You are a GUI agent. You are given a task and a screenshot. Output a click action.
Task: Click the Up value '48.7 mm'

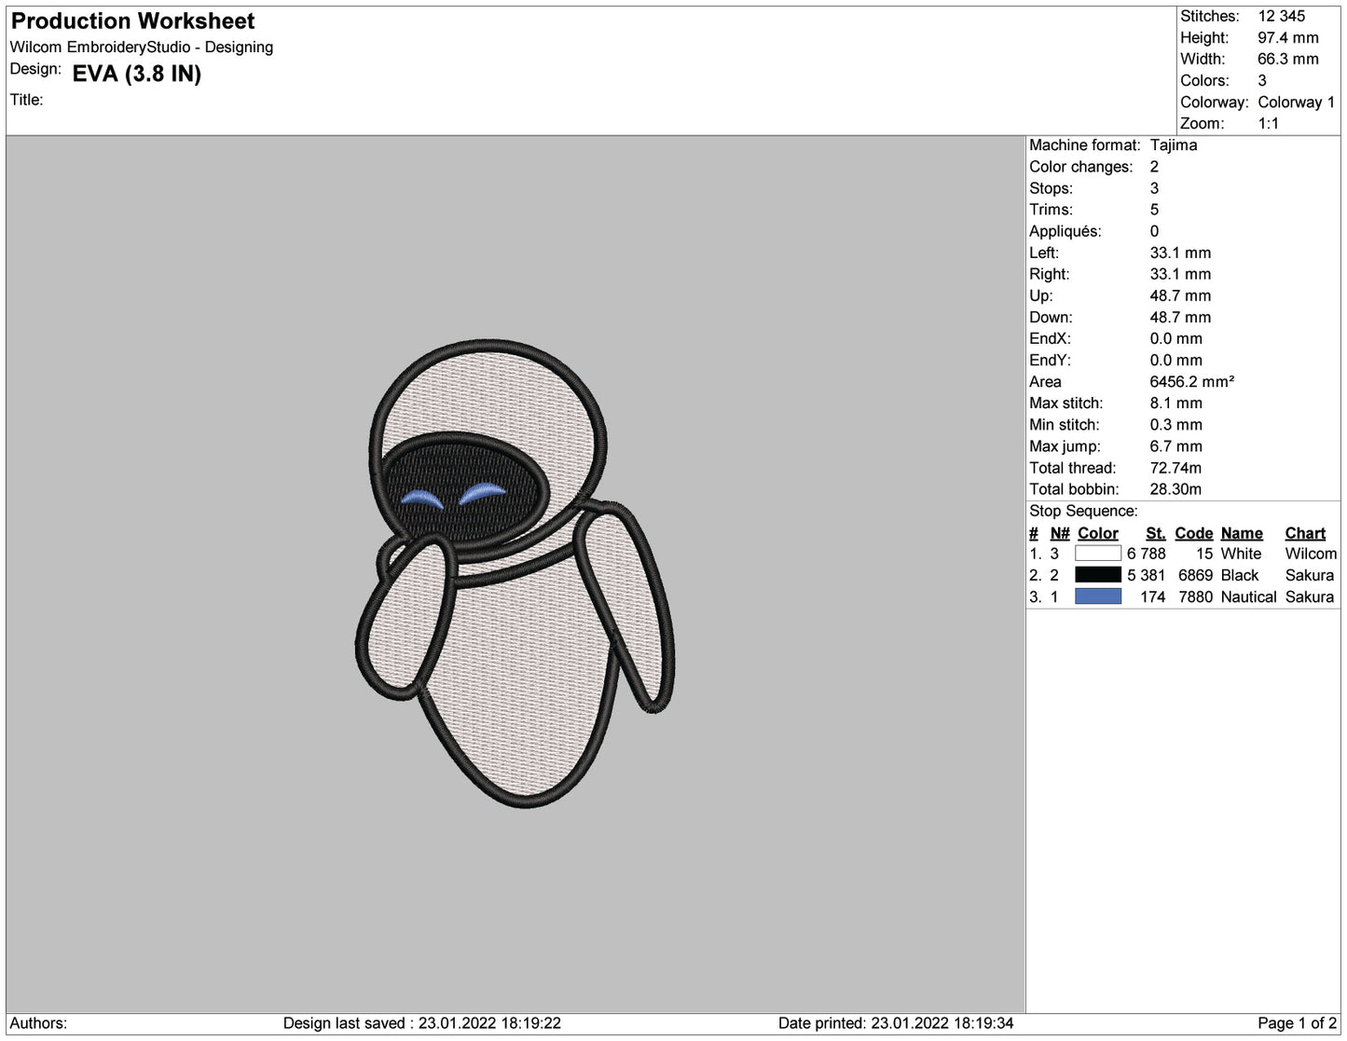click(x=1180, y=295)
